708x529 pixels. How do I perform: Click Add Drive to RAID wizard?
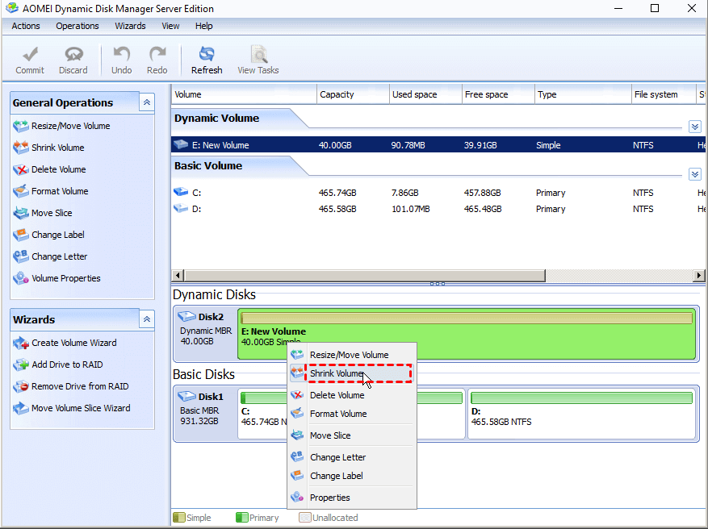click(x=67, y=364)
